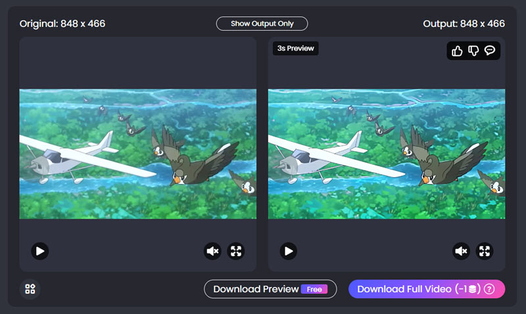This screenshot has width=526, height=314.
Task: Play the output preview video
Action: tap(289, 251)
